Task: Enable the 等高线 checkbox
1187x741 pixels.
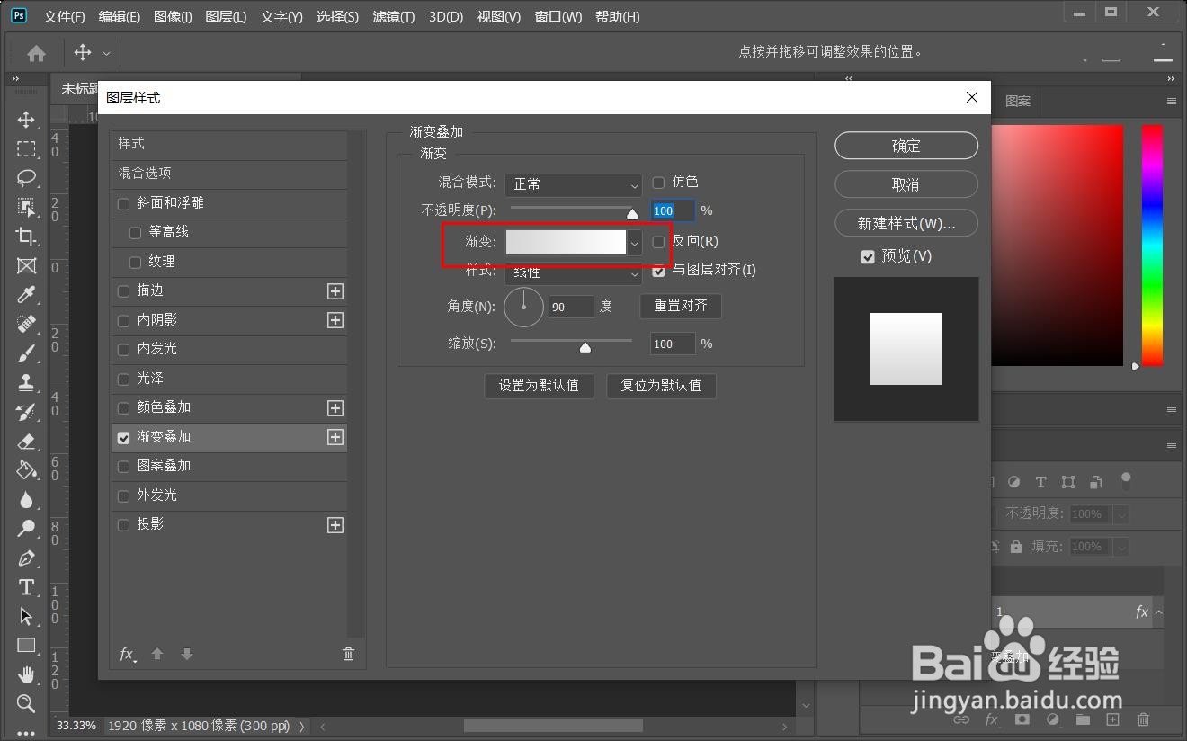Action: [136, 233]
